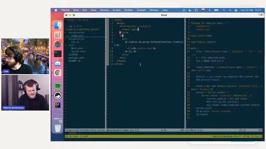
Task: Open Spotify from the Dock
Action: 58,86
